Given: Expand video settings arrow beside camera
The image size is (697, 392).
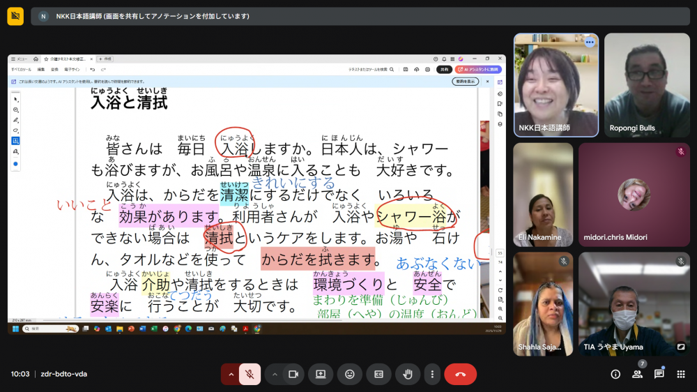Looking at the screenshot, I should coord(275,375).
